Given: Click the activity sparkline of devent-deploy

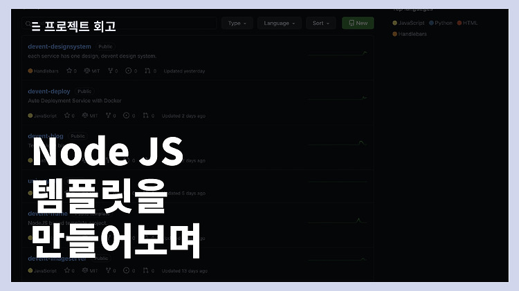Looking at the screenshot, I should tap(338, 98).
